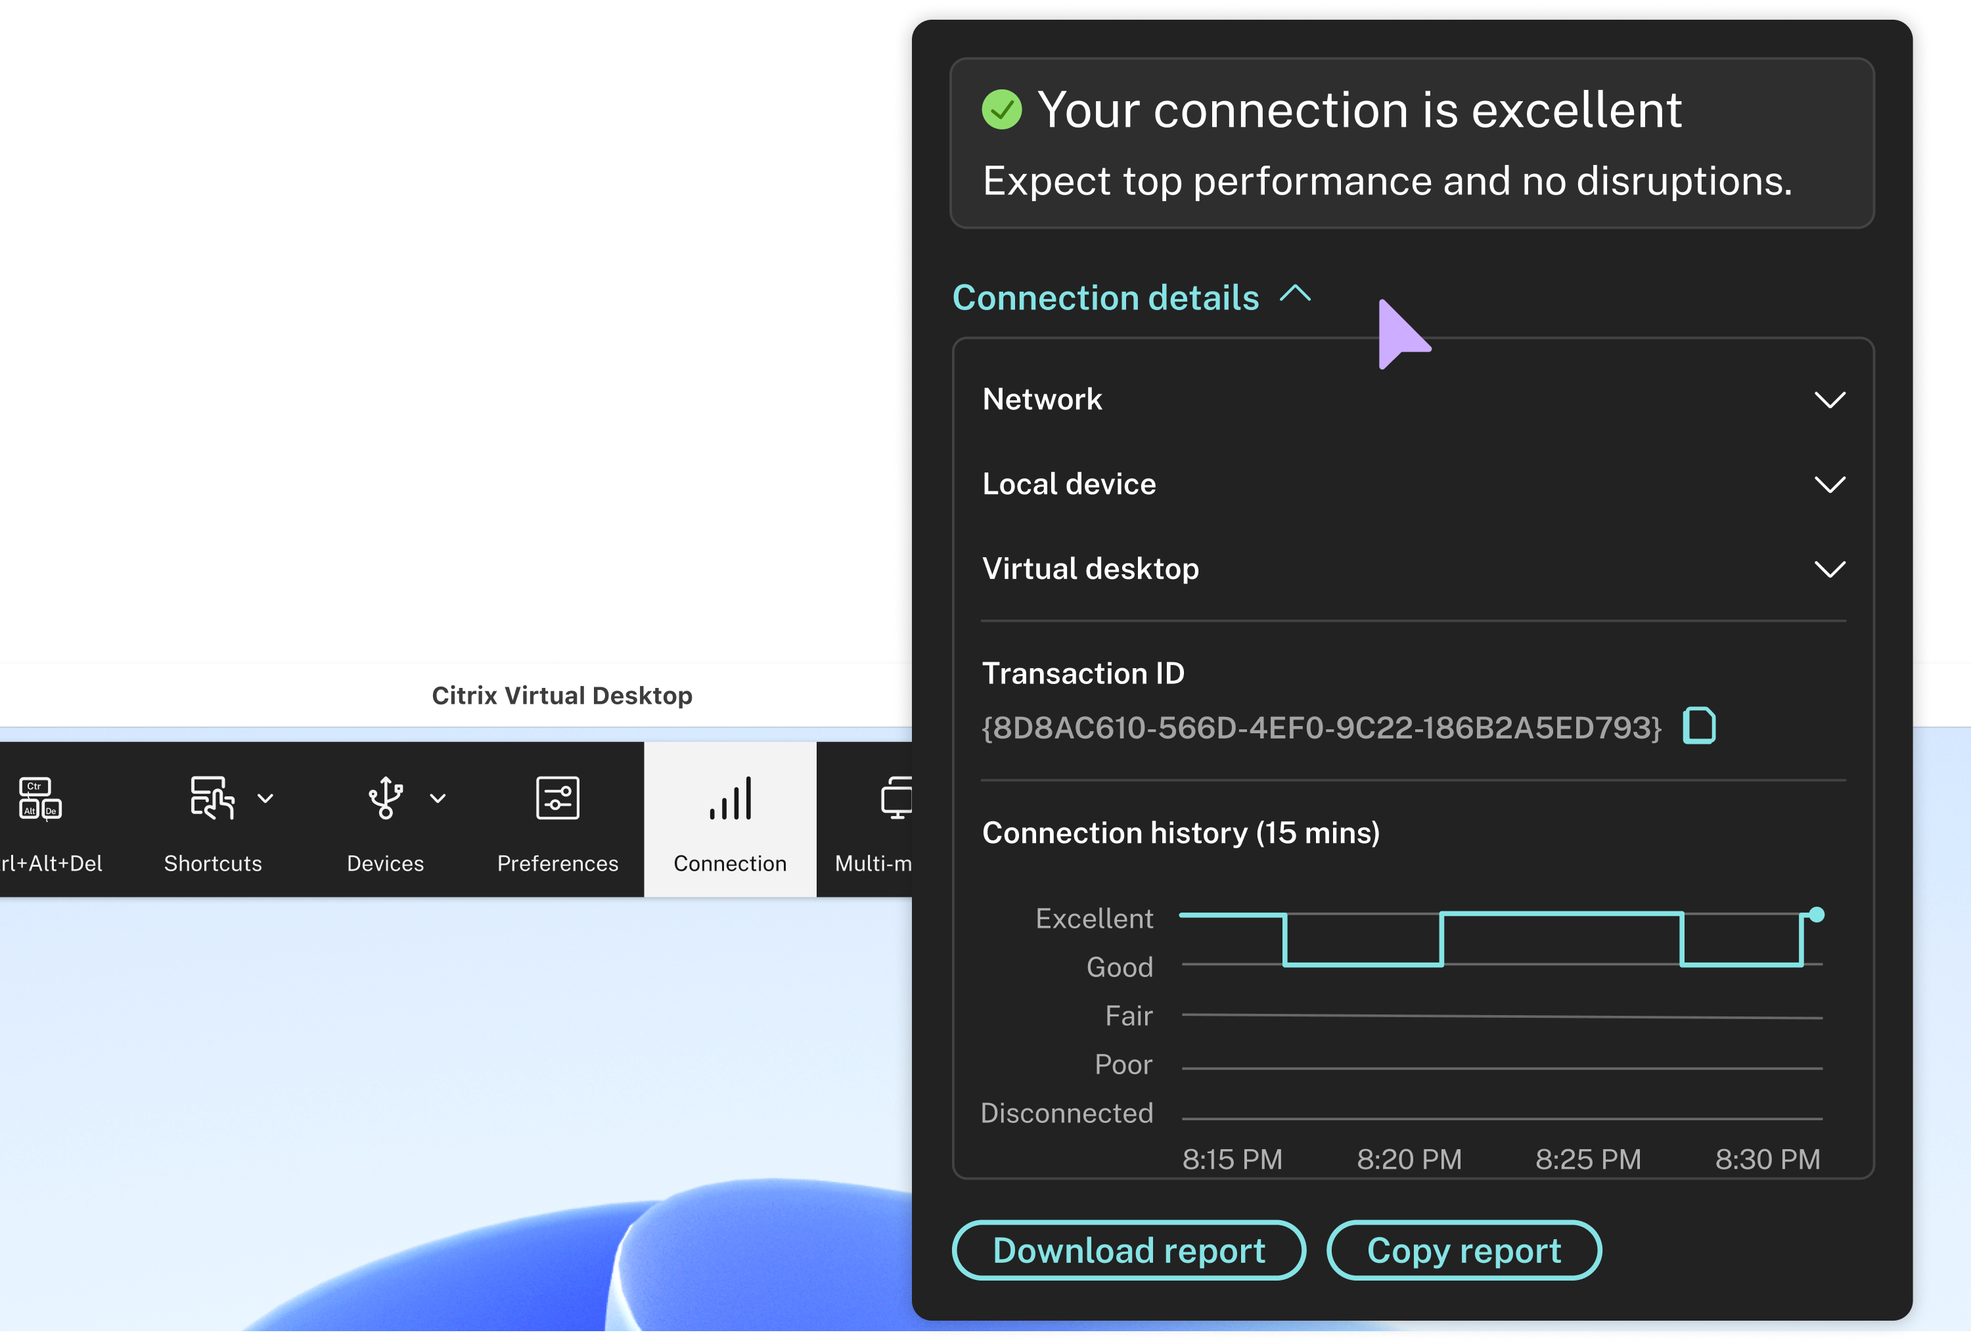Expand the Network section chevron
Screen dimensions: 1971x1343
[x=1829, y=399]
